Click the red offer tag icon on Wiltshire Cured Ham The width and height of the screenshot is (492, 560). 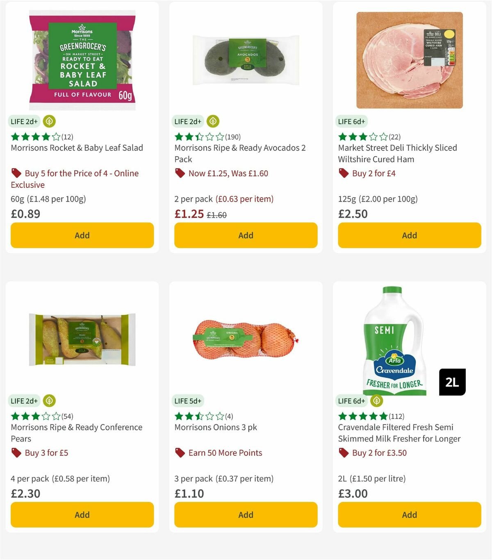click(343, 173)
